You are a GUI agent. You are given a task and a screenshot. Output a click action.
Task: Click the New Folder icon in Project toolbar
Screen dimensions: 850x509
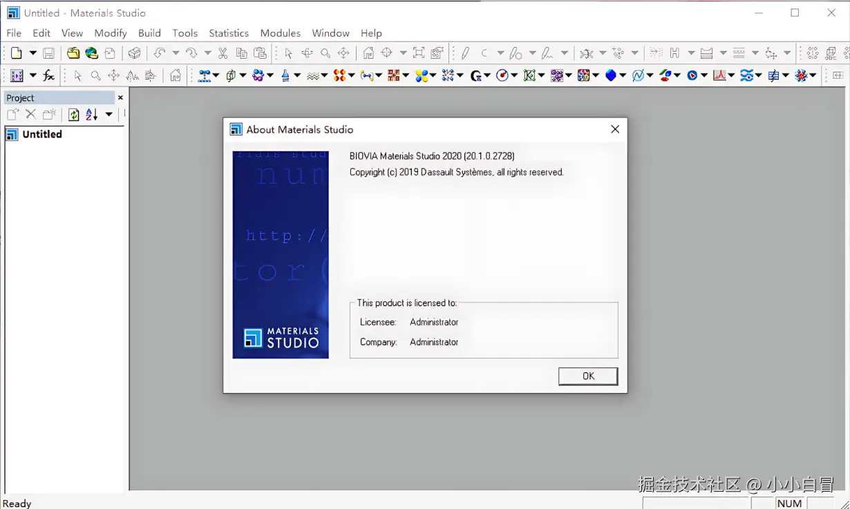pos(49,115)
